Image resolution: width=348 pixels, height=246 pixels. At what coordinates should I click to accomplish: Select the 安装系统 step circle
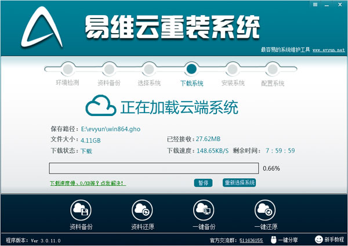tap(232, 69)
